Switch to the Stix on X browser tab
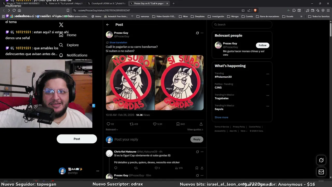332x187 pixels. tap(22, 3)
